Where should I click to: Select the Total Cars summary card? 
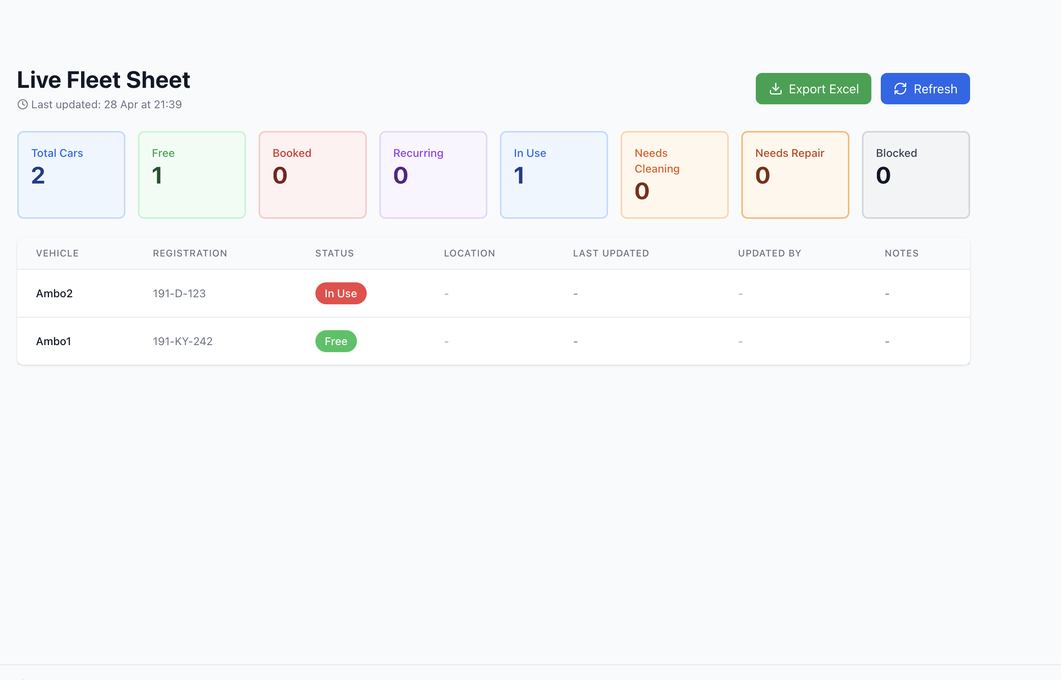coord(71,175)
